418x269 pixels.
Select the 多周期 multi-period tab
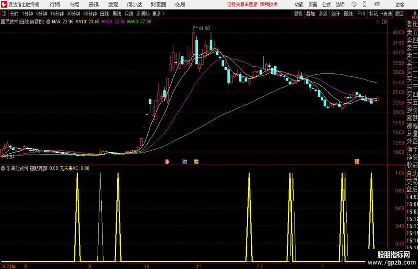143,14
